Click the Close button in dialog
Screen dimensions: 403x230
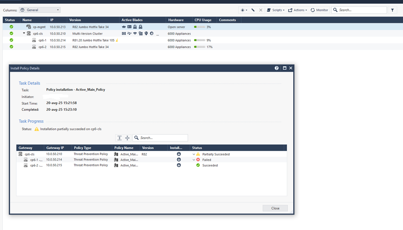275,208
